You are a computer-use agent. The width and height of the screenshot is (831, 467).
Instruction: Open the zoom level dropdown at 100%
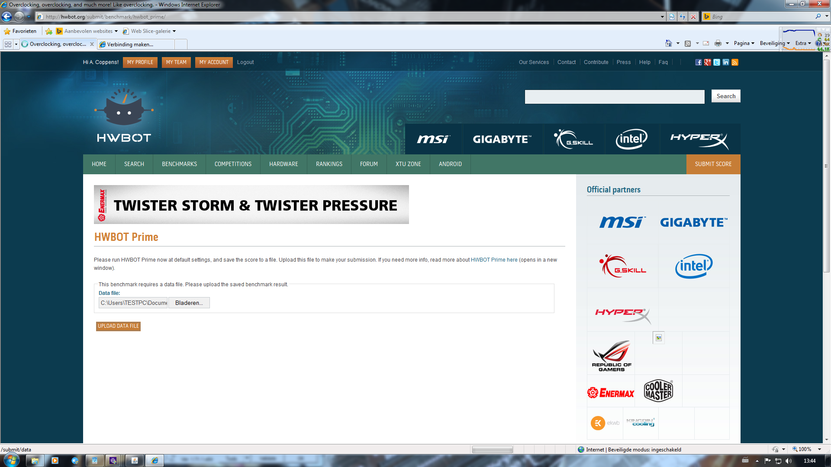point(819,449)
